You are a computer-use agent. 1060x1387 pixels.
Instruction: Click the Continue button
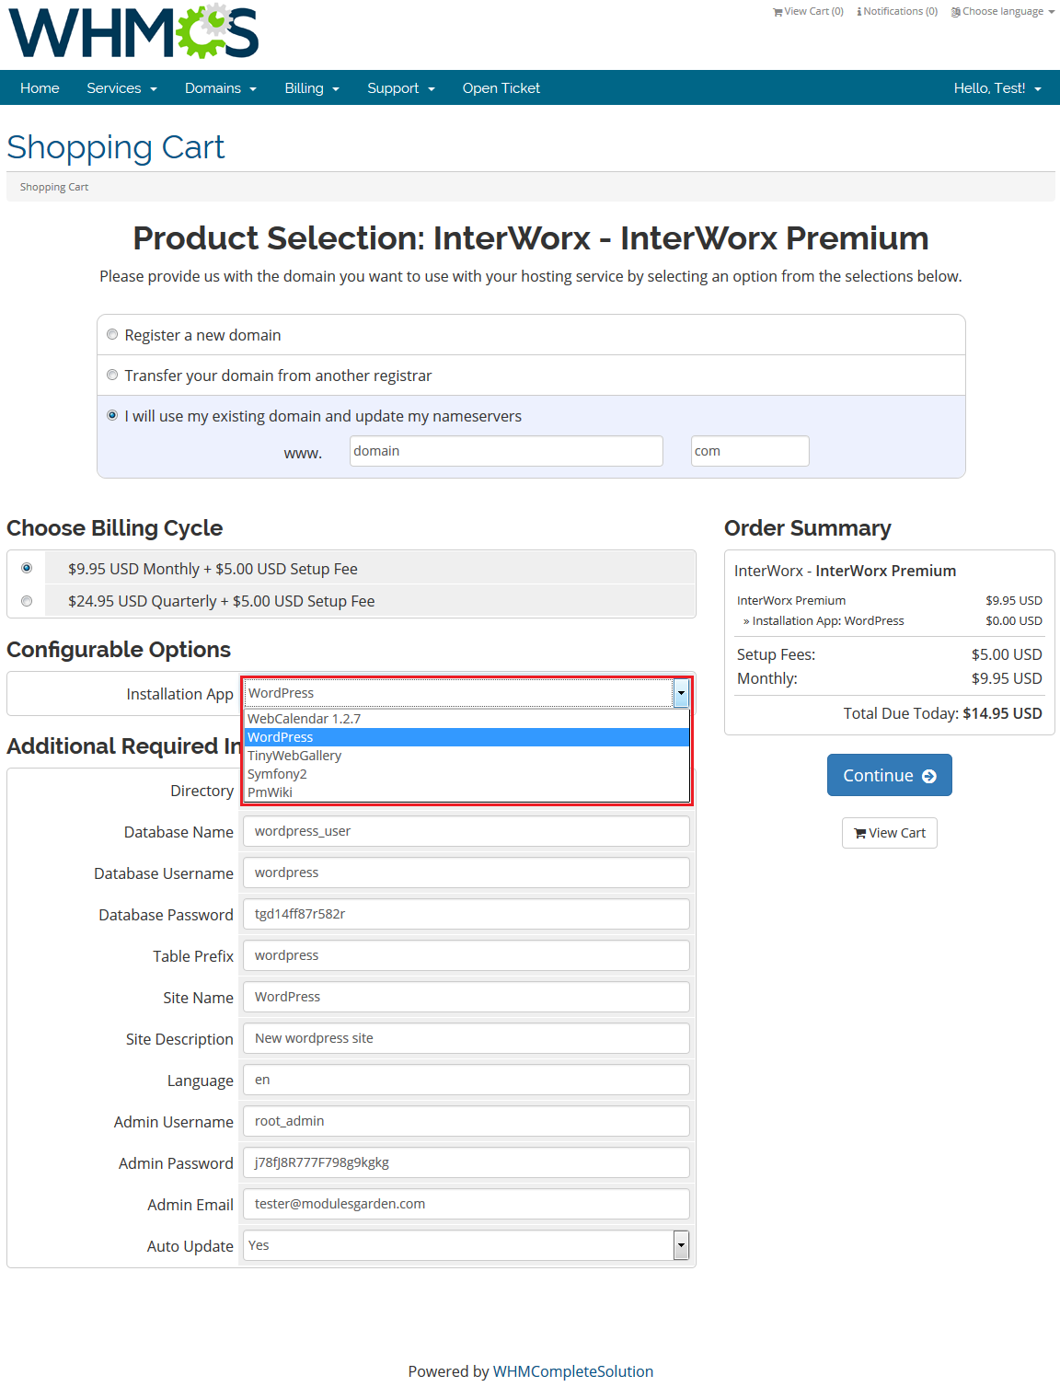(x=889, y=775)
